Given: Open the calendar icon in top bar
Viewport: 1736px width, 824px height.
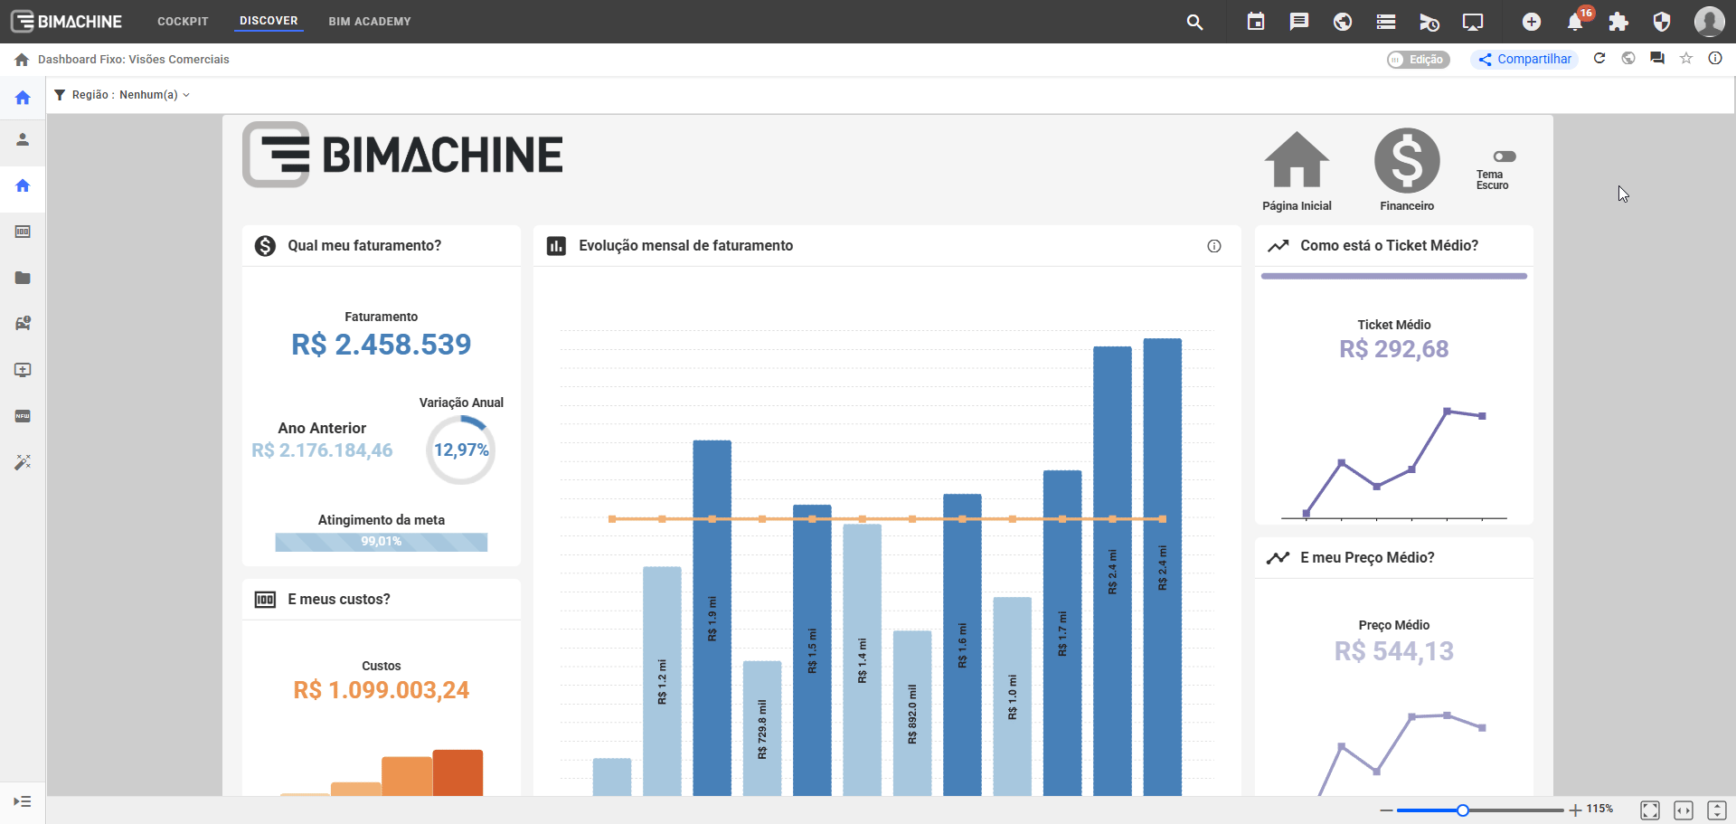Looking at the screenshot, I should (1255, 22).
